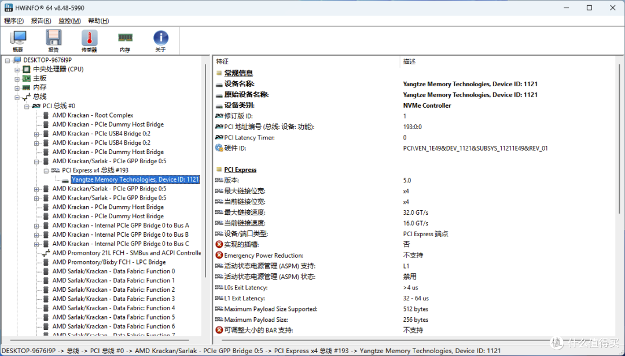Click the PCI icon beside PCI 总线 #0
The image size is (625, 356).
[36, 106]
